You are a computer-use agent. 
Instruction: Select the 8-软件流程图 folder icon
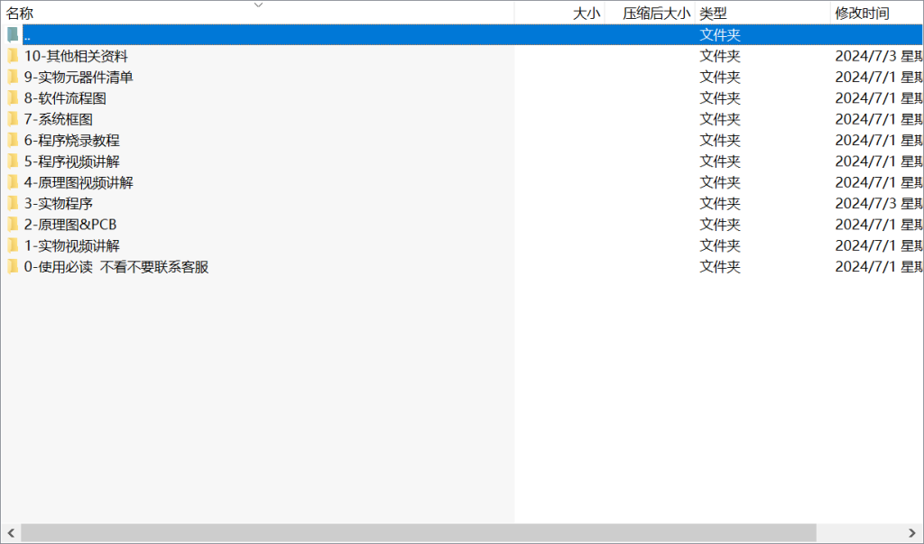pyautogui.click(x=13, y=98)
